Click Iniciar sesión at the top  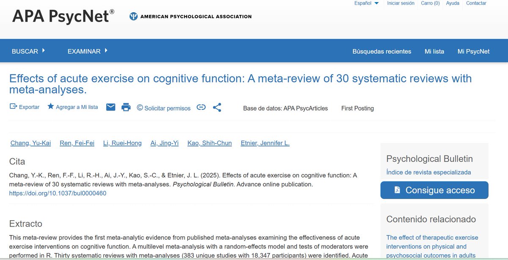401,3
